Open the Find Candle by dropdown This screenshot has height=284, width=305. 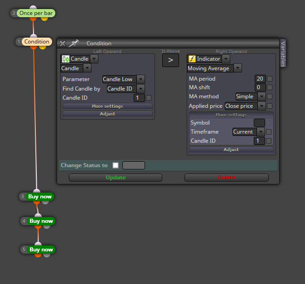[x=140, y=89]
